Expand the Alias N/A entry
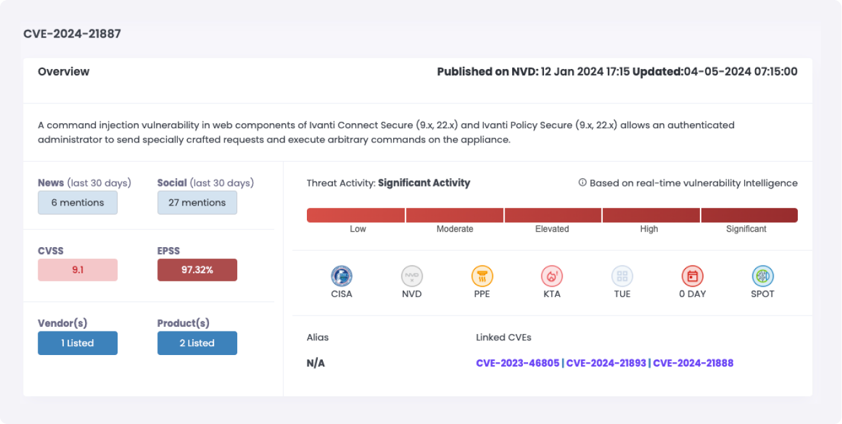Viewport: 842px width, 424px height. 317,363
